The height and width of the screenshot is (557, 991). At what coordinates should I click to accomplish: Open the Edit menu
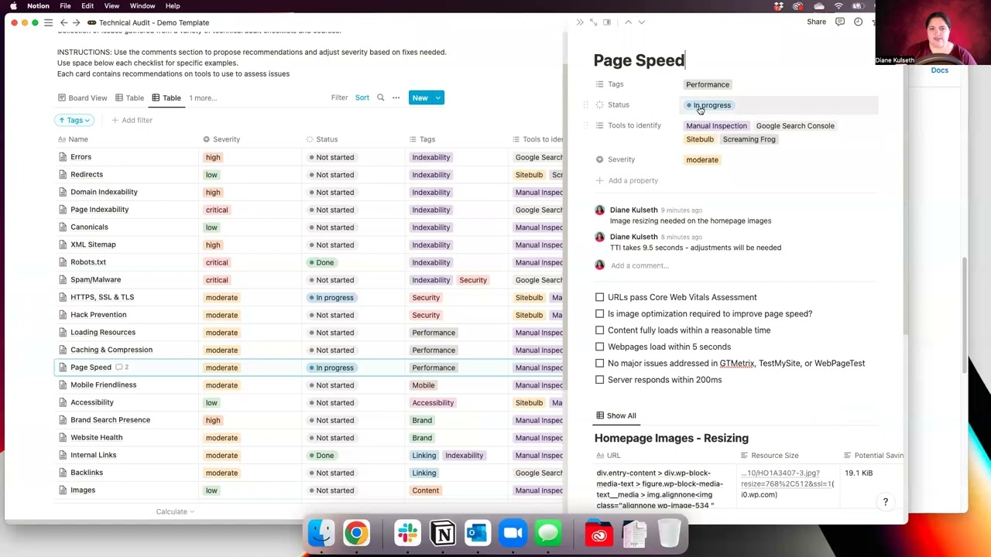coord(87,6)
